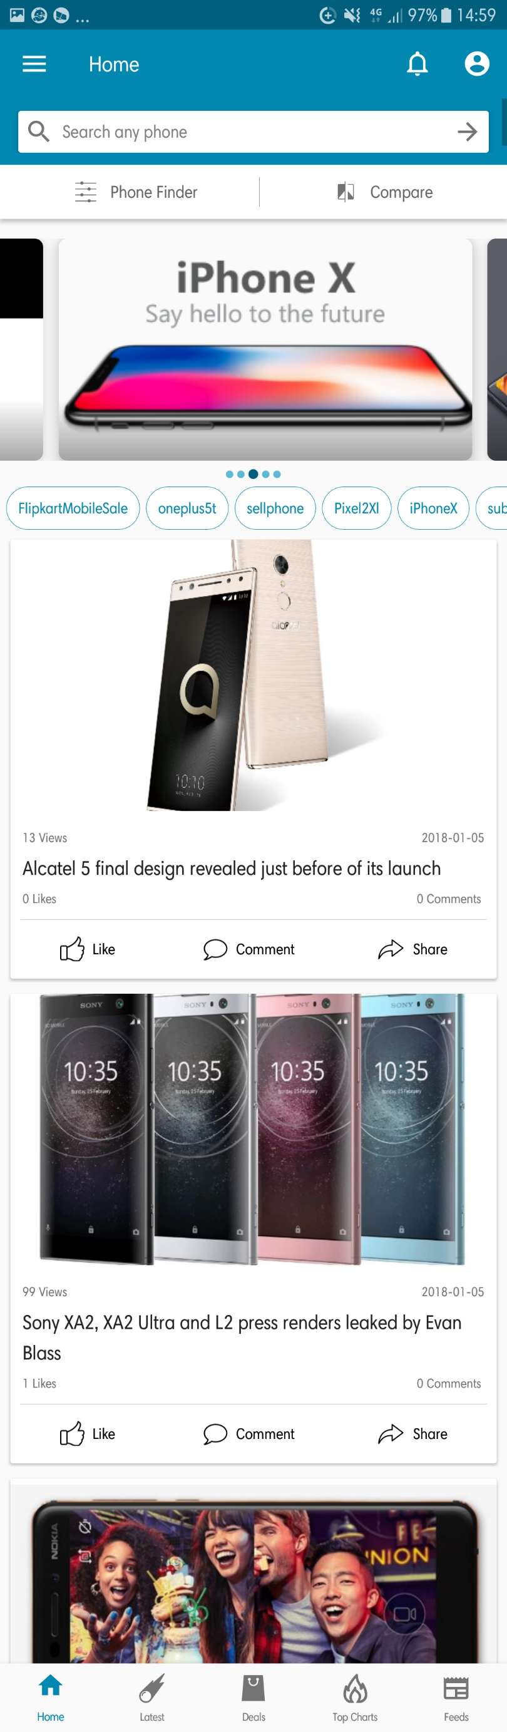
Task: Comment on the Alcatel 5 article
Action: 248,949
